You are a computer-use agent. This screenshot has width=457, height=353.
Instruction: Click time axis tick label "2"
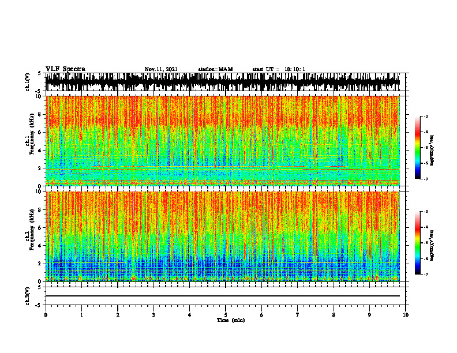(x=118, y=315)
